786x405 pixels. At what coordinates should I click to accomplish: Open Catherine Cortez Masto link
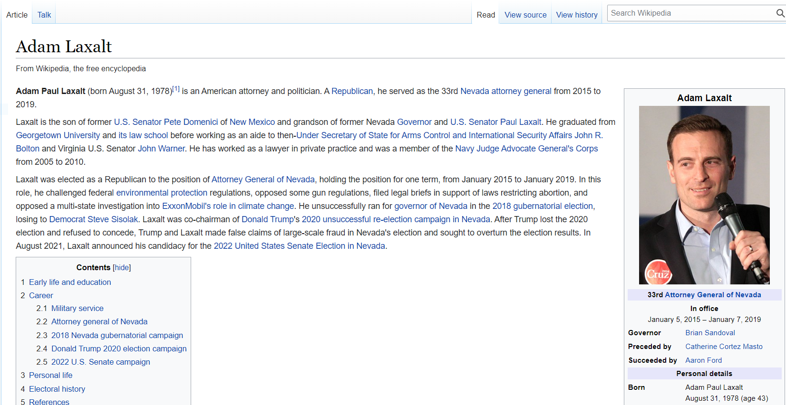[724, 347]
